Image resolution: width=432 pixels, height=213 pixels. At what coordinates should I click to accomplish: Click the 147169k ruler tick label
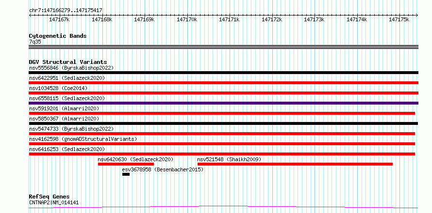pos(144,19)
